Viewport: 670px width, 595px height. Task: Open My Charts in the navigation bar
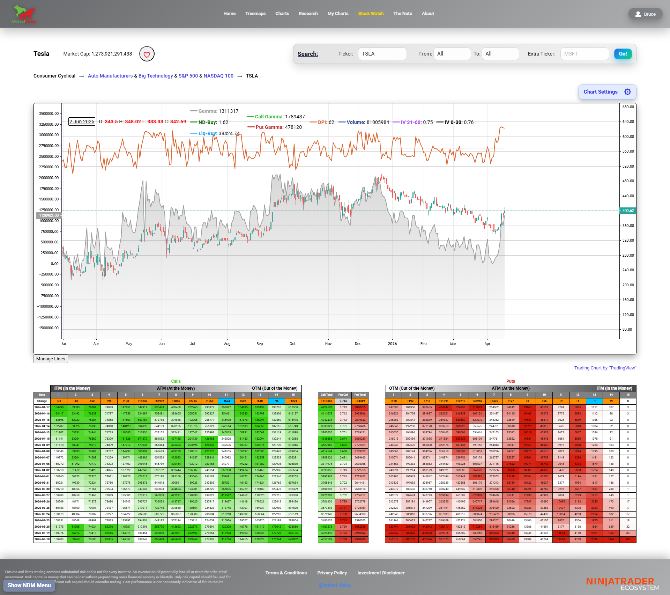point(338,14)
